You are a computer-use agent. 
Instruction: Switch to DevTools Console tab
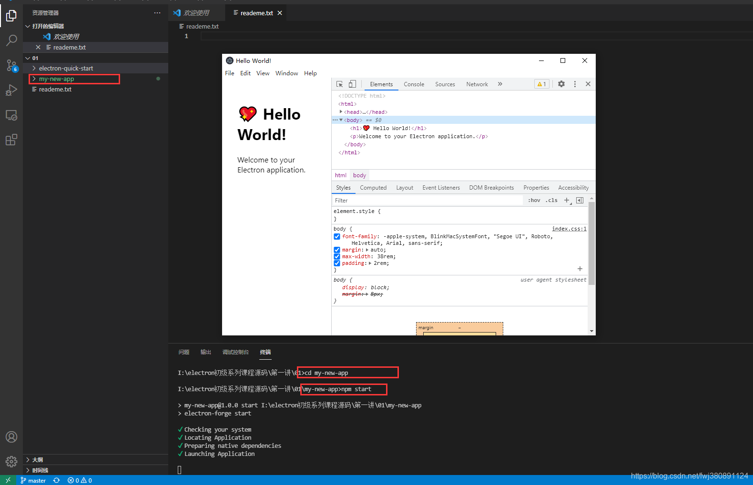click(x=414, y=84)
